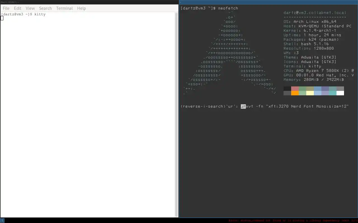The height and width of the screenshot is (223, 358).
Task: Open the File menu
Action: pyautogui.click(x=6, y=8)
